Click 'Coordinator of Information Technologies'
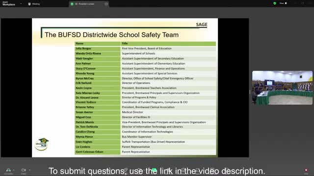Image resolution: width=314 pixels, height=176 pixels. tap(147, 132)
